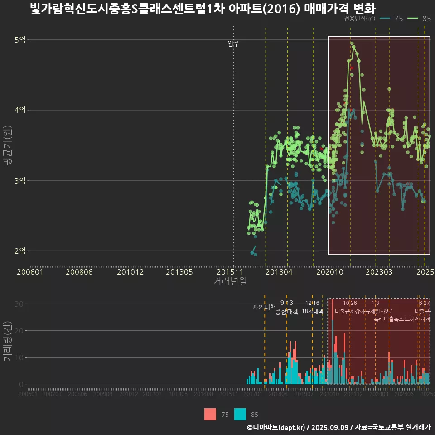435x435 pixels.
Task: Click the 2억 y-axis label
Action: (x=20, y=251)
